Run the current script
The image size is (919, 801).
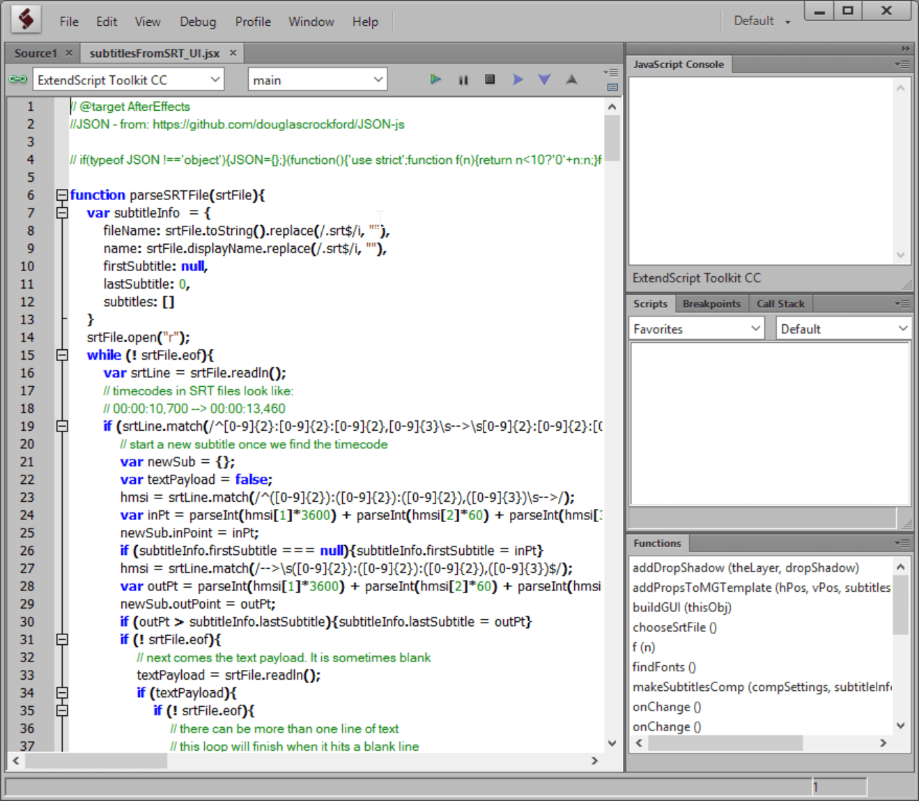pos(435,79)
